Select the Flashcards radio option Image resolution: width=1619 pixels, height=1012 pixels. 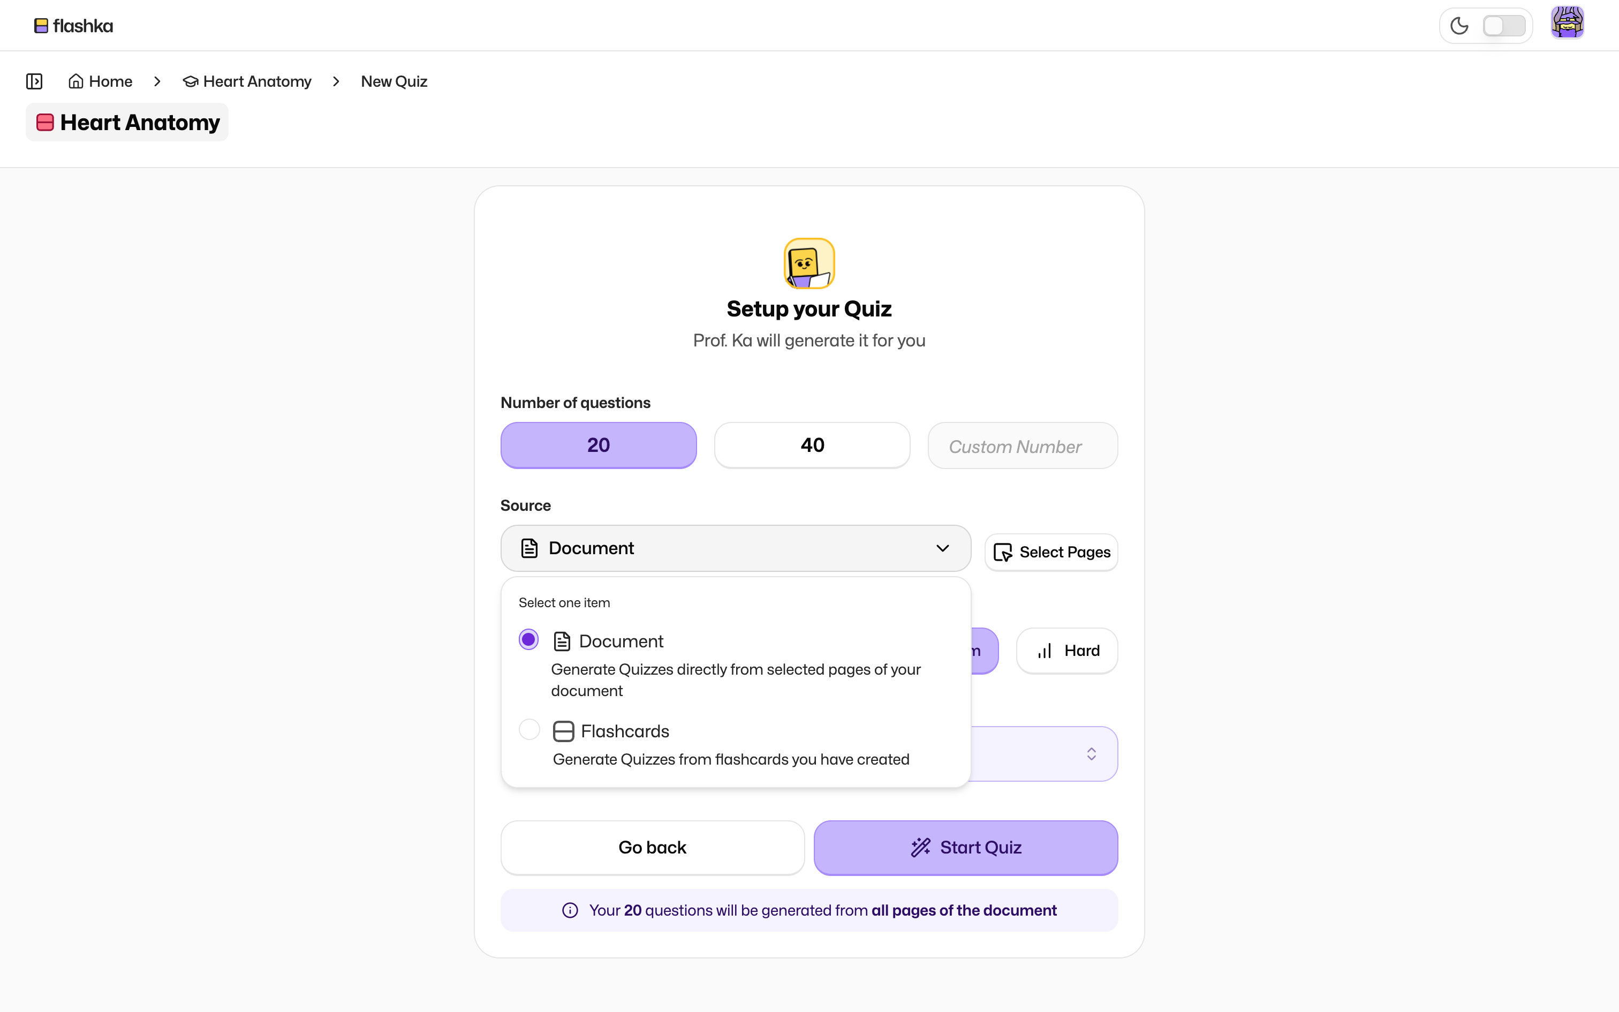[x=529, y=729]
